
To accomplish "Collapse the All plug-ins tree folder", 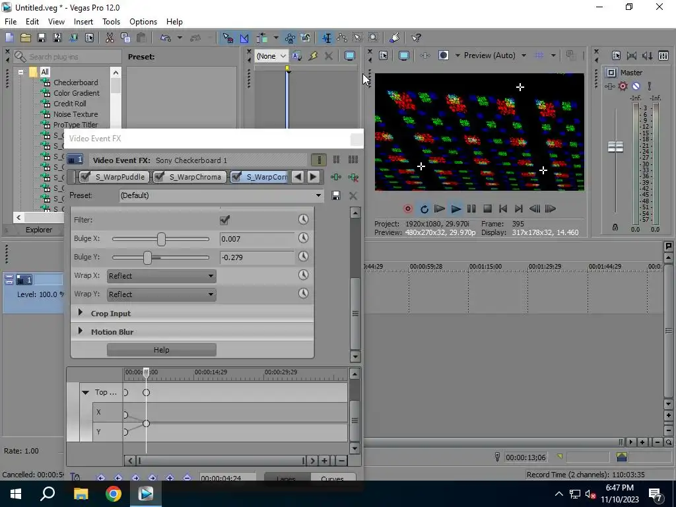I will click(20, 72).
